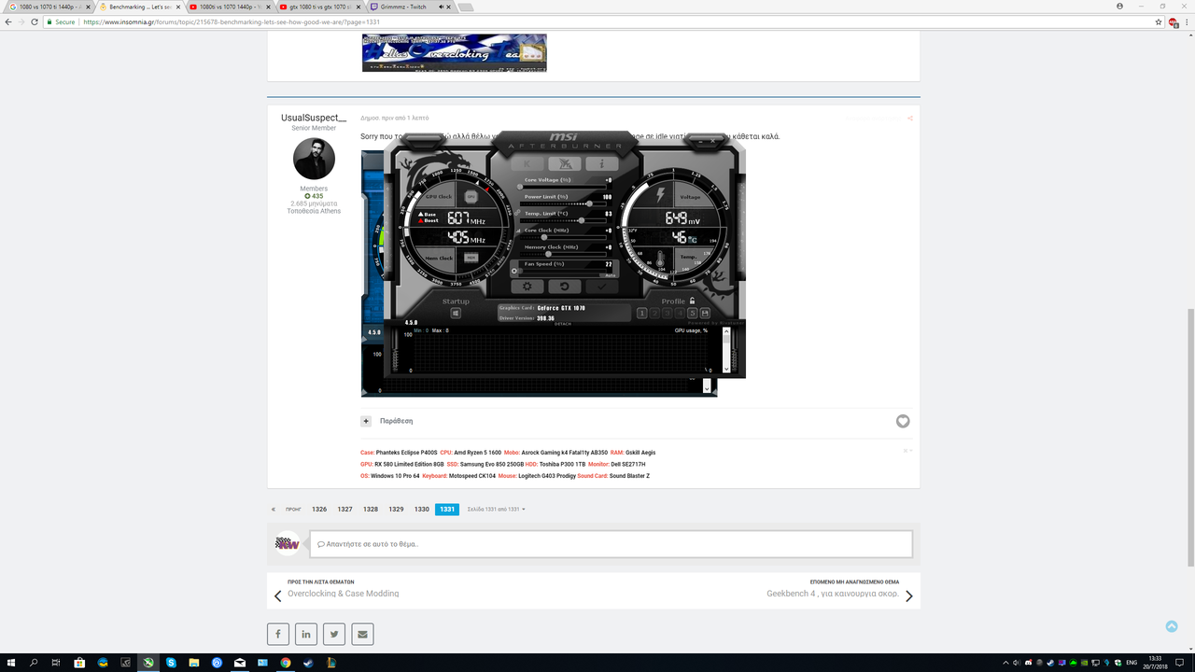The height and width of the screenshot is (672, 1195).
Task: Open Task View on the taskbar
Action: pyautogui.click(x=56, y=663)
